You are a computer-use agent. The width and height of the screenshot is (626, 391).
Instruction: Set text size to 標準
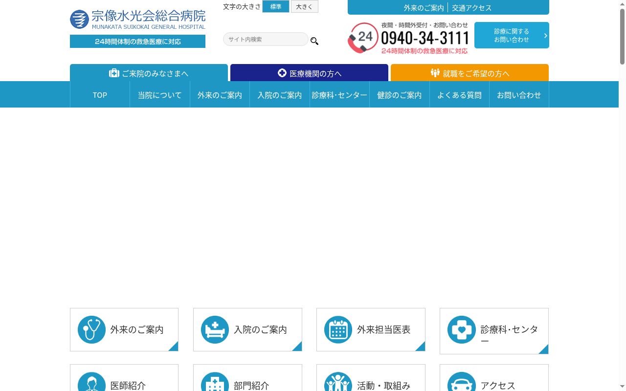(276, 6)
